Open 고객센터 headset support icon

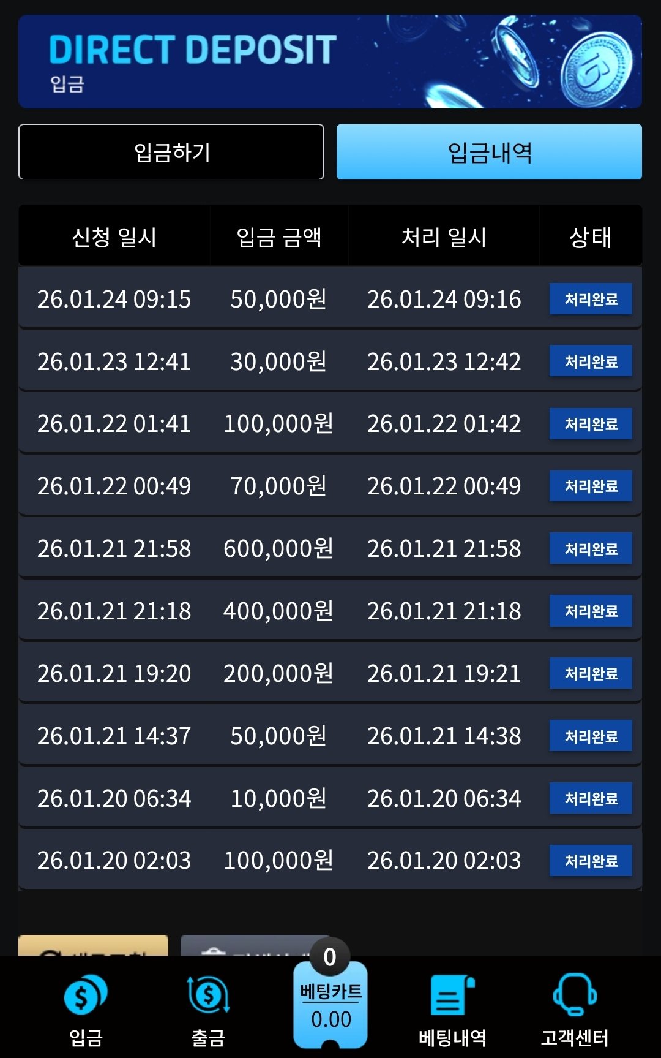575,996
